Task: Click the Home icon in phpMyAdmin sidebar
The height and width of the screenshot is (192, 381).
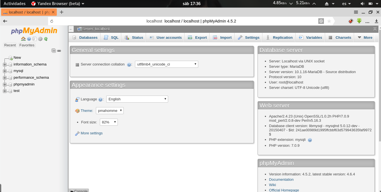Action: click(x=23, y=39)
